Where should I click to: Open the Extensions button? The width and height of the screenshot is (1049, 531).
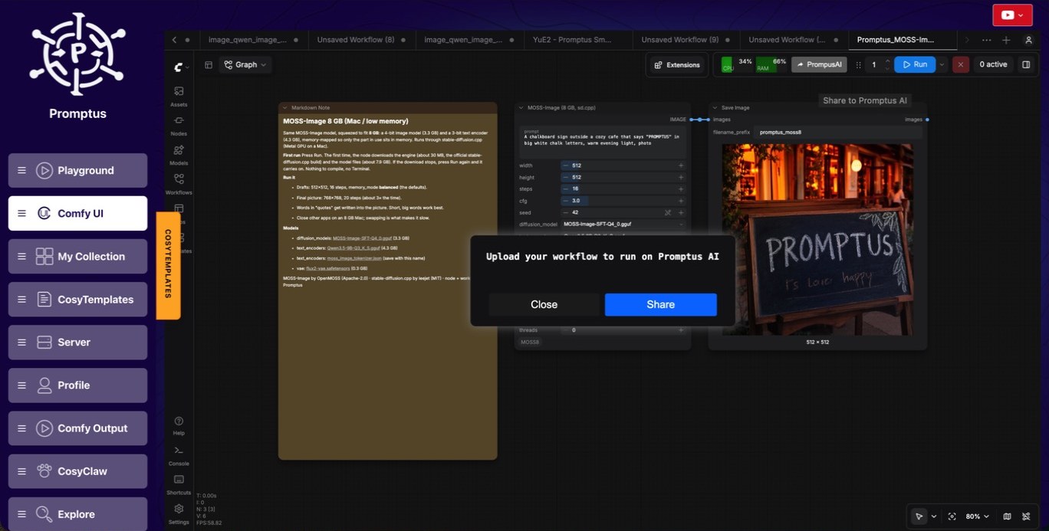pos(677,65)
